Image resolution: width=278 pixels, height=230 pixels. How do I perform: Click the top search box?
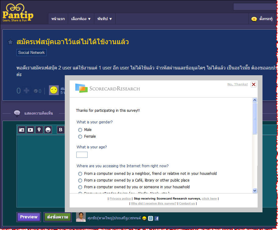[x=255, y=7]
